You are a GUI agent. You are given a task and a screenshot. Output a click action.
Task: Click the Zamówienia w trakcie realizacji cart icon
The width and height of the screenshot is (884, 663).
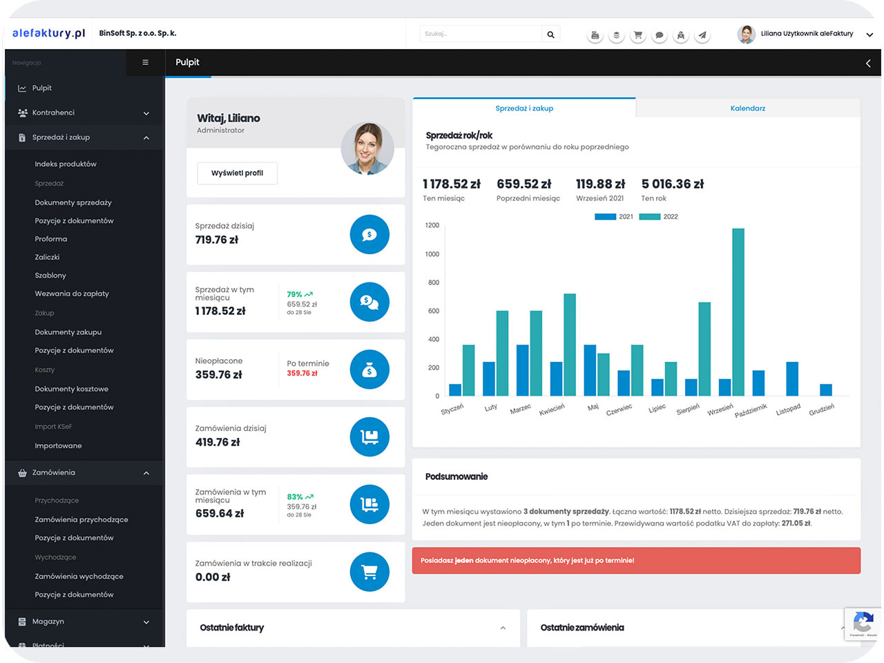pyautogui.click(x=369, y=572)
